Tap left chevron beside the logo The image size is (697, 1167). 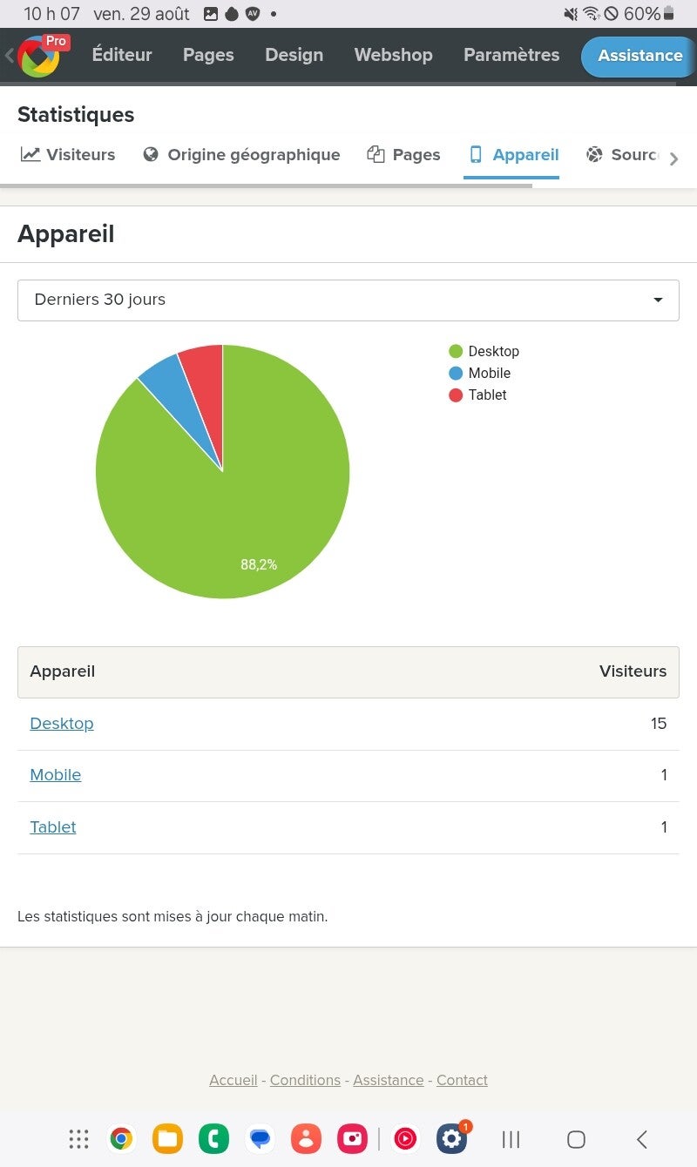[x=10, y=56]
